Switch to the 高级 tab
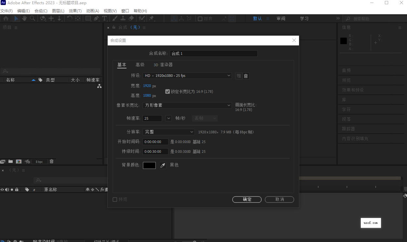407x242 pixels. [140, 65]
